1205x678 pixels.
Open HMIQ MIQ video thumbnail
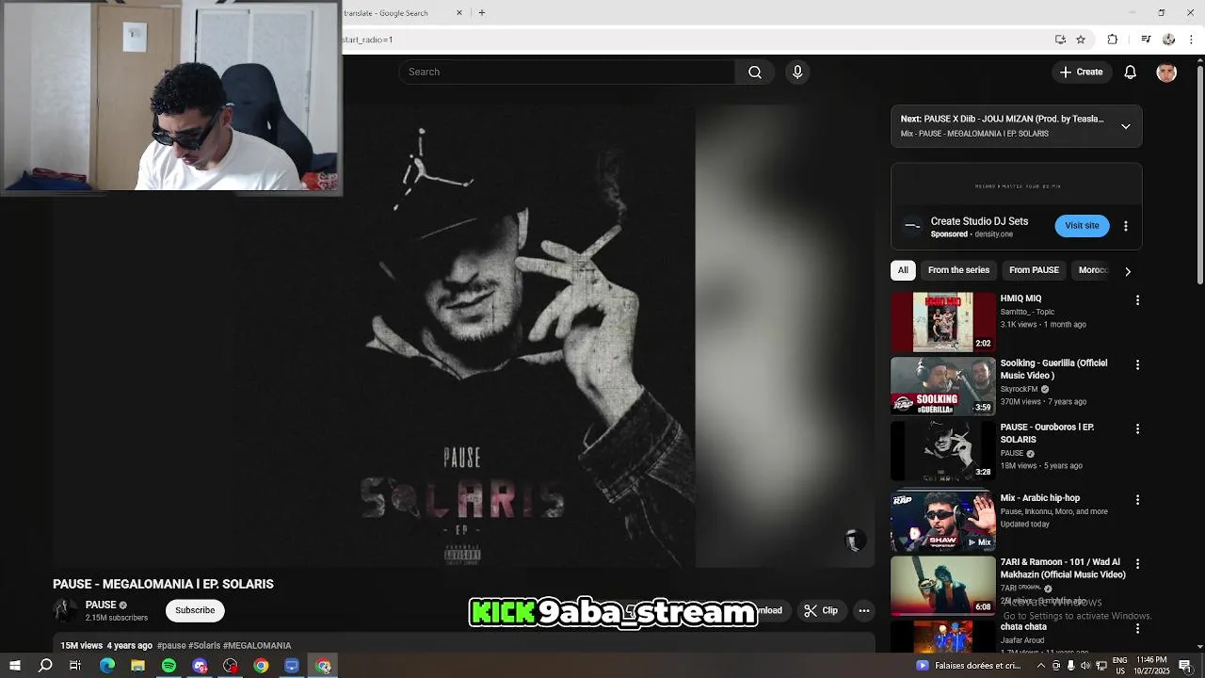tap(942, 322)
